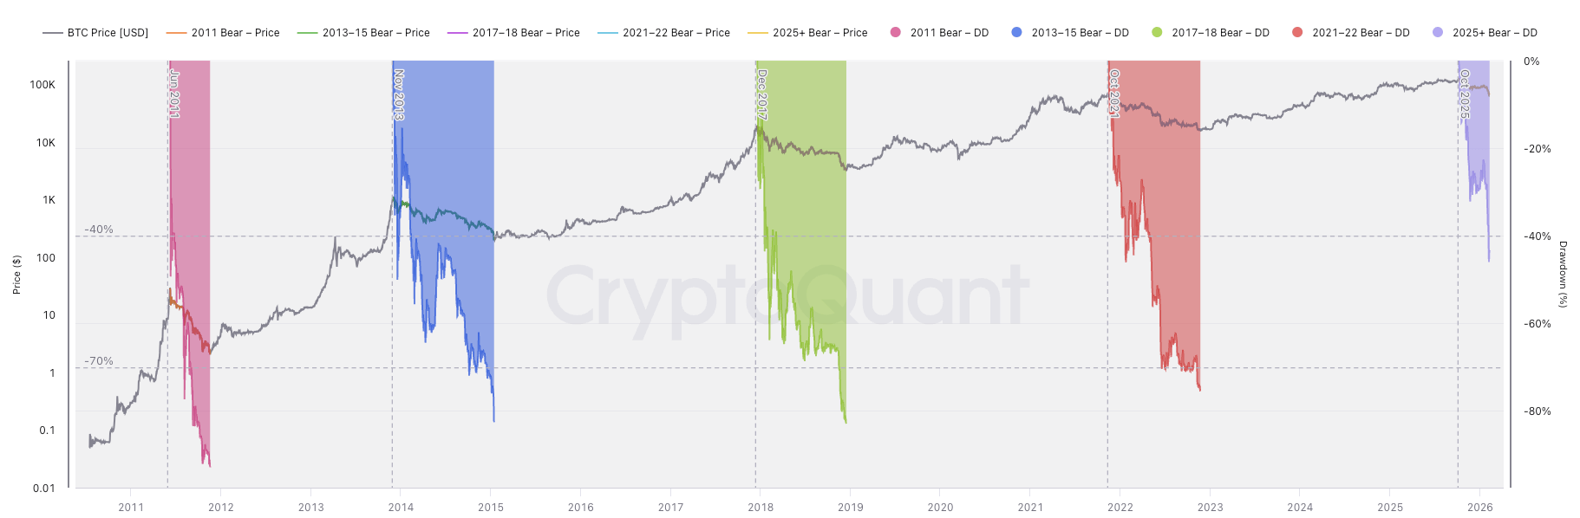Viewport: 1580px width, 518px height.
Task: Click the Jun 2011 vertical marker label
Action: pos(174,94)
